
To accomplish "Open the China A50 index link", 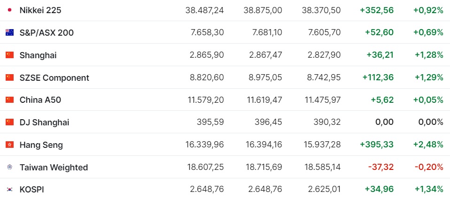I will (x=40, y=100).
